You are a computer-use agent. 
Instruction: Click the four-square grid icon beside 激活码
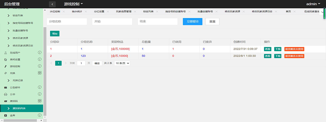40,101
